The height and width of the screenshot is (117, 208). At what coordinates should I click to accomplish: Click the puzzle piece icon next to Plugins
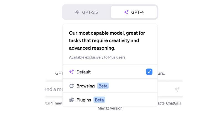(x=72, y=100)
